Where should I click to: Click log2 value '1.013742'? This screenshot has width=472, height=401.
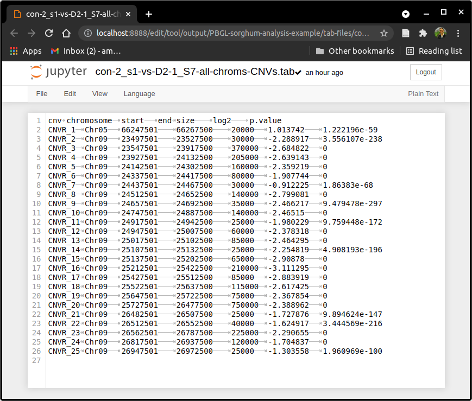point(286,130)
